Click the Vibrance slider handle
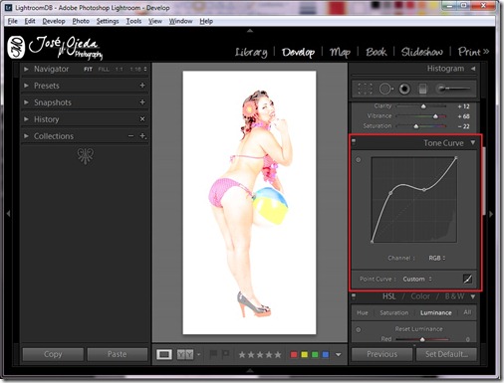Screen dimensions: 504x383 point(435,116)
